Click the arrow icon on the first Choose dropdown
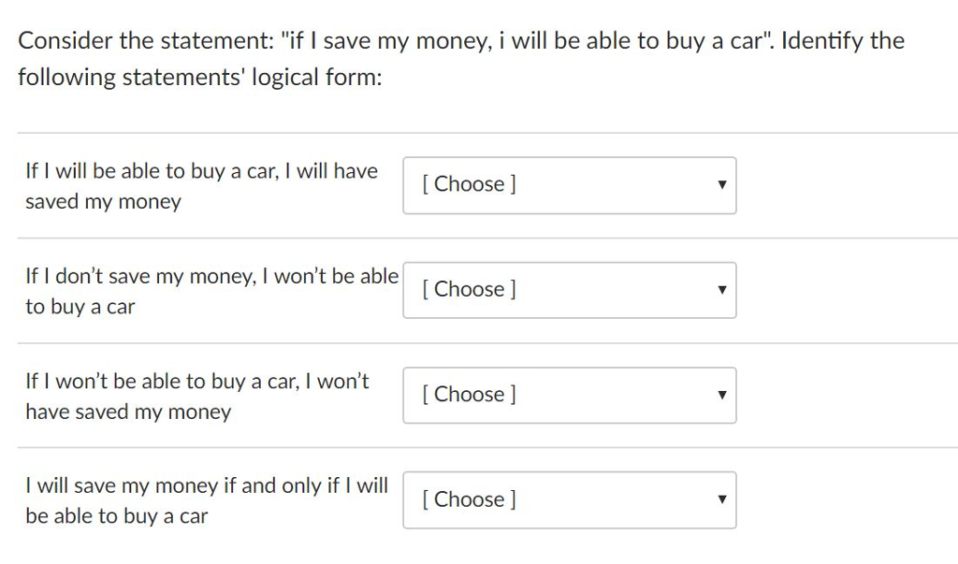Screen dimensions: 958x564 click(x=721, y=185)
